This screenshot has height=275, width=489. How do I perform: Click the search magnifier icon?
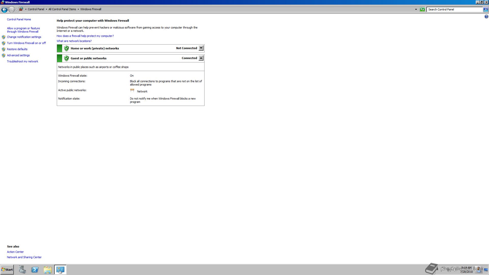pyautogui.click(x=486, y=9)
